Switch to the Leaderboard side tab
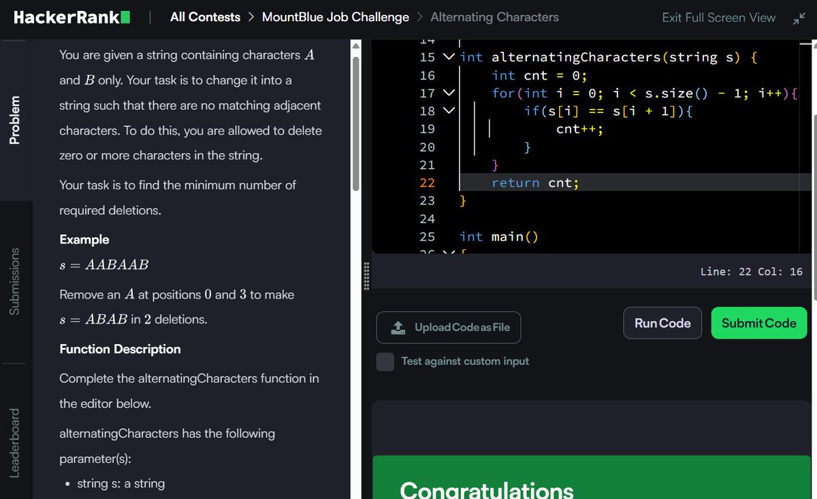The height and width of the screenshot is (499, 817). pos(14,443)
